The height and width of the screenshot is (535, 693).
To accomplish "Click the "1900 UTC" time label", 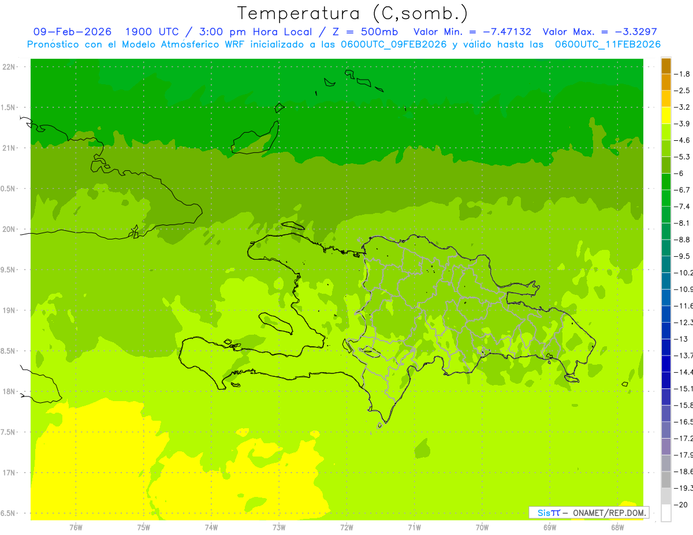I will tap(154, 32).
